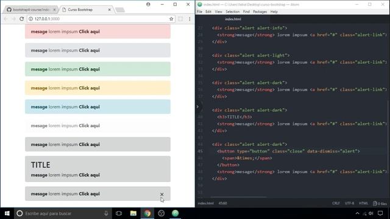The height and width of the screenshot is (219, 390).
Task: Open Task View from the taskbar
Action: pos(119,214)
